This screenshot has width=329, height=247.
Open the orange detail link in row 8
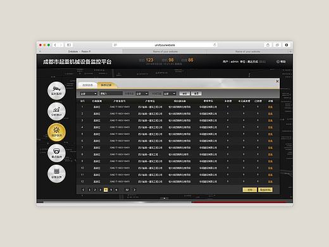pyautogui.click(x=270, y=155)
